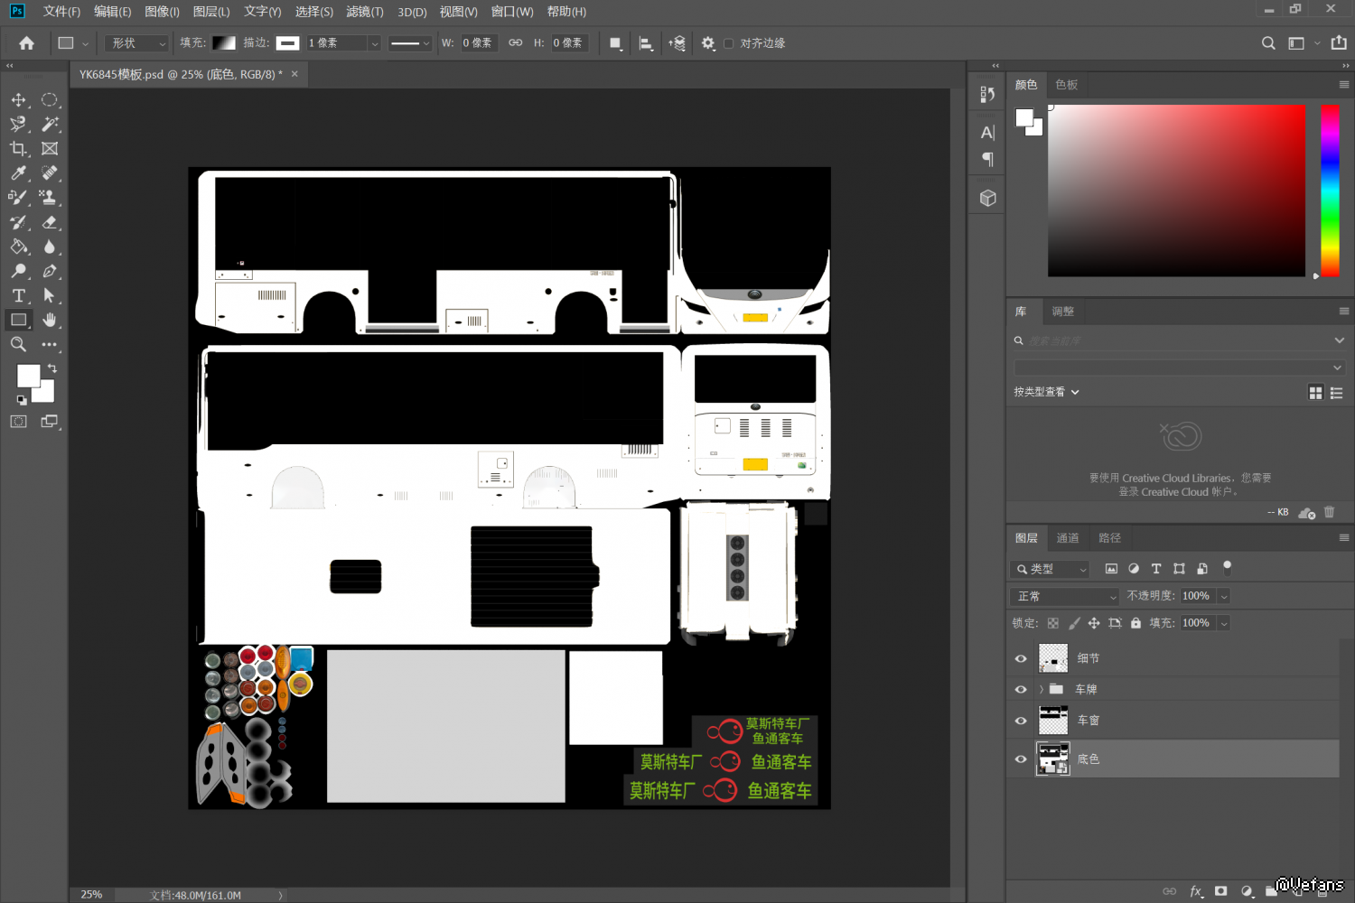Screen dimensions: 1355x903
Task: Select the Crop tool
Action: [x=18, y=149]
